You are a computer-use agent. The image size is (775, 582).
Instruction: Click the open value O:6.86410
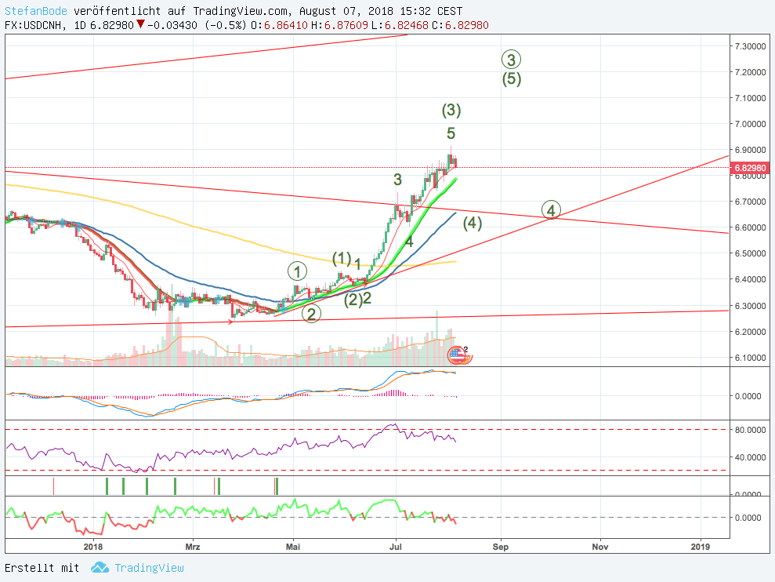click(279, 25)
